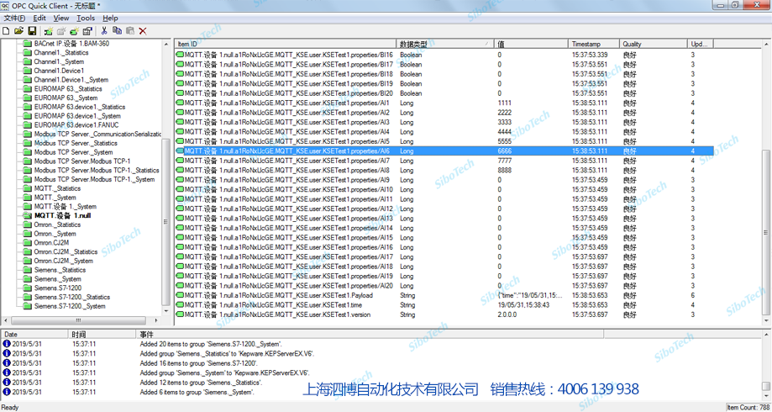The image size is (772, 412).
Task: Click the OPC app icon in title bar
Action: pos(5,5)
